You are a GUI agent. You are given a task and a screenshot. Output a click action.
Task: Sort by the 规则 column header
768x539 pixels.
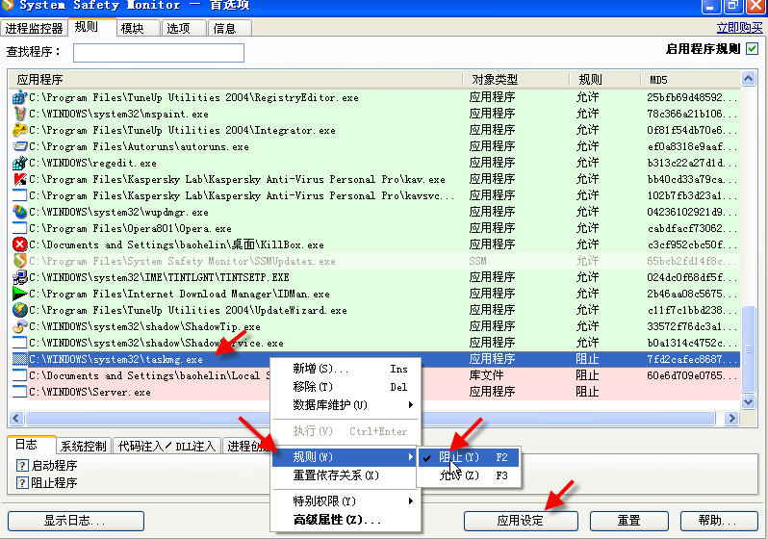[x=605, y=79]
